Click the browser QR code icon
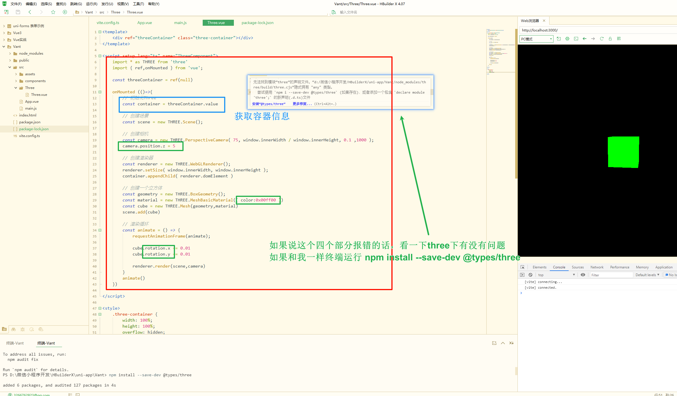Image resolution: width=677 pixels, height=396 pixels. (619, 39)
